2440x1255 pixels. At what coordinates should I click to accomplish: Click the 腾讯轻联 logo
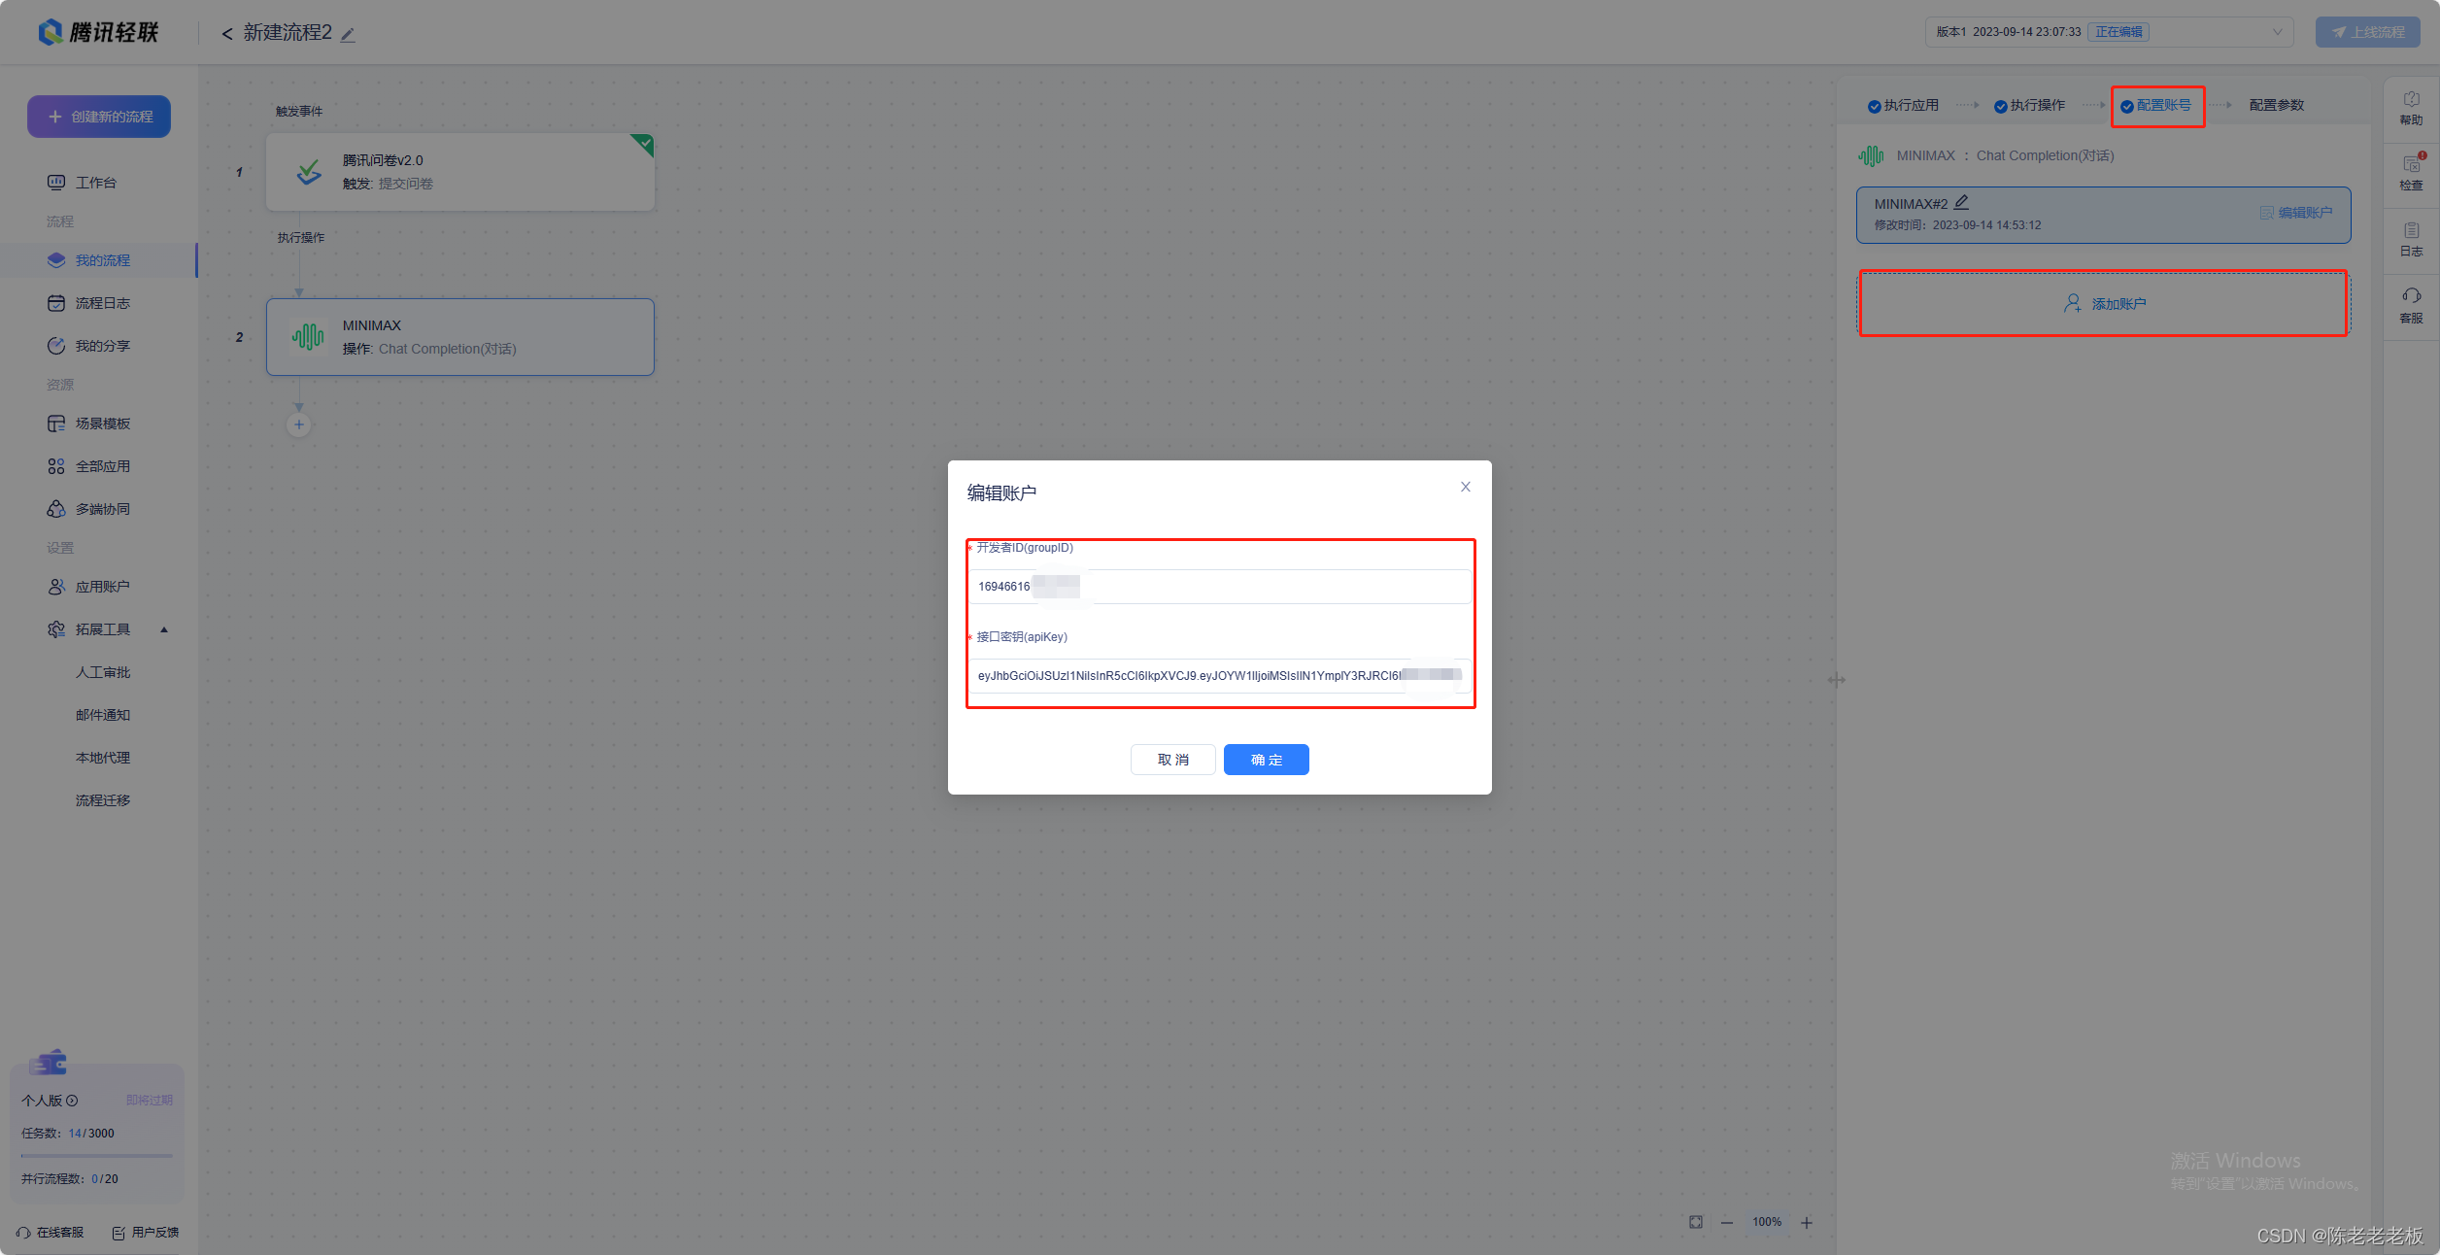click(98, 32)
